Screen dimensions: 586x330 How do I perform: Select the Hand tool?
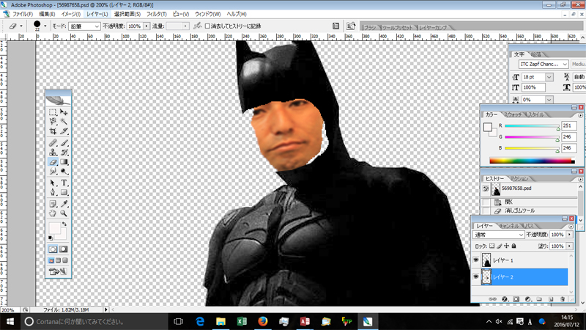53,213
